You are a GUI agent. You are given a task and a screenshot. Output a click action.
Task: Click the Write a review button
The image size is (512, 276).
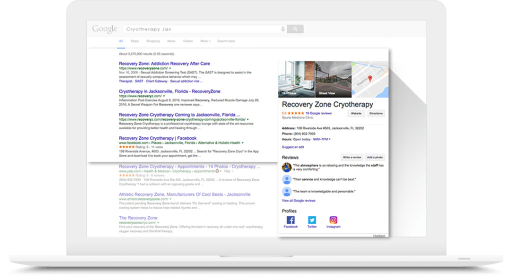click(x=351, y=157)
